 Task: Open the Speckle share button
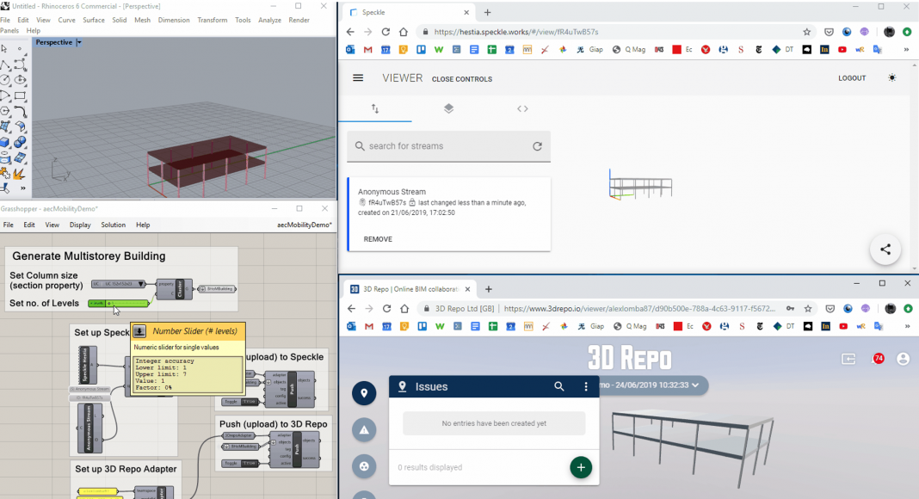coord(885,249)
